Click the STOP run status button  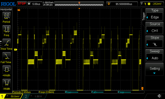click(22, 4)
